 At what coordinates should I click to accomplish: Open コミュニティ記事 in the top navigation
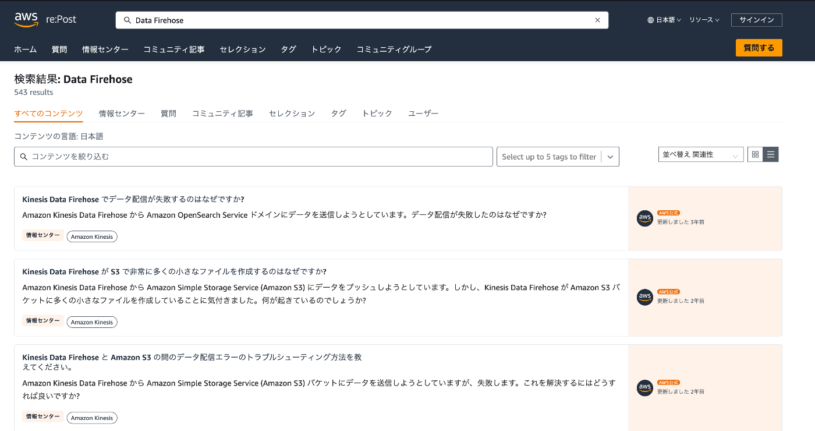(174, 50)
